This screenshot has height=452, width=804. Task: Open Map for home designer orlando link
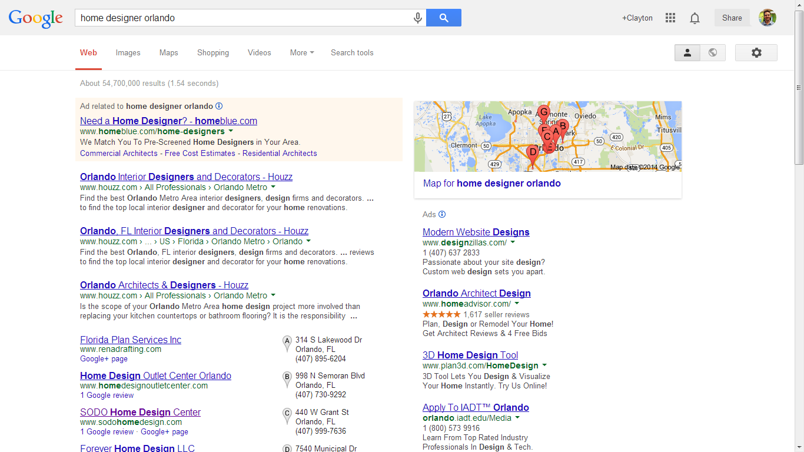point(492,183)
